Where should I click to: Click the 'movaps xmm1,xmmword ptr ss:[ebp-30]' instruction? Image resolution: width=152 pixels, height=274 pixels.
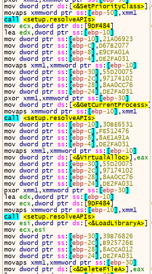point(70,263)
